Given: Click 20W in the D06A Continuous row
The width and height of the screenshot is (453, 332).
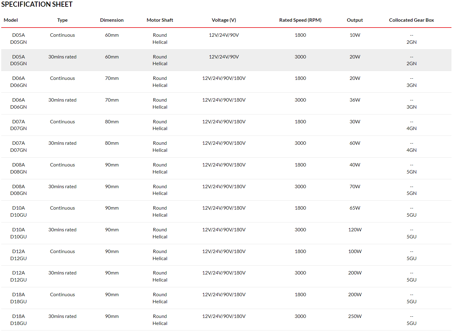Looking at the screenshot, I should [355, 78].
